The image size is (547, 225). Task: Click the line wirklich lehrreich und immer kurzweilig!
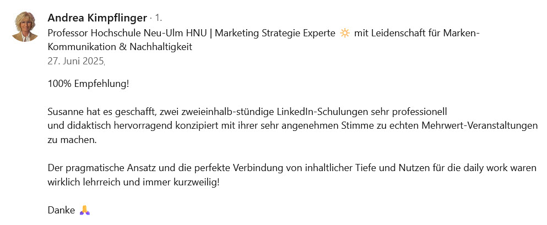tap(134, 182)
